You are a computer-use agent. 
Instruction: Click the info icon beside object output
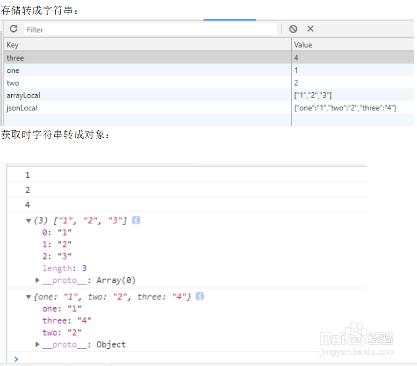click(200, 296)
